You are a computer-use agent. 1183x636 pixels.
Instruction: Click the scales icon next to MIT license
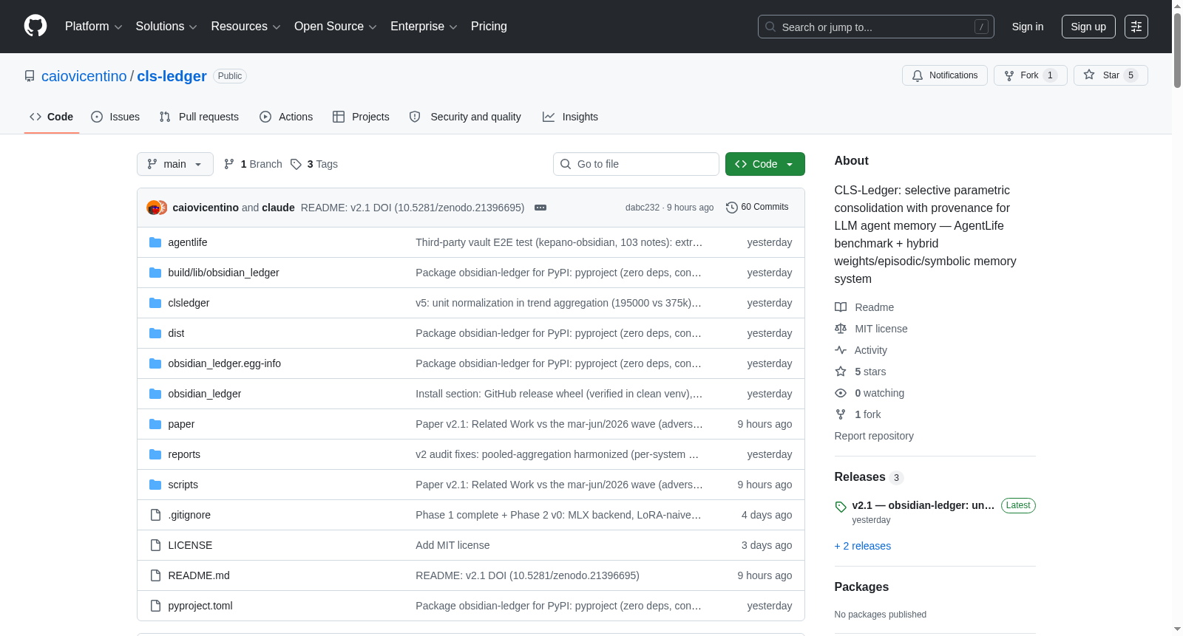point(841,329)
